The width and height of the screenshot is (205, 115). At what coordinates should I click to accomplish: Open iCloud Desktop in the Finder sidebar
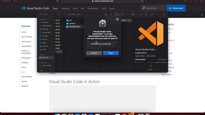(x=46, y=57)
